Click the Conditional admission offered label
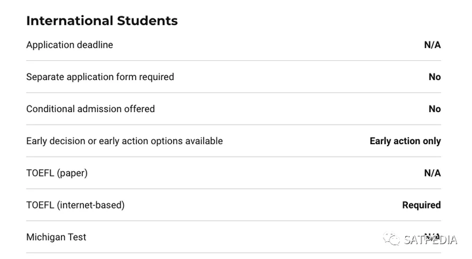 click(x=90, y=109)
